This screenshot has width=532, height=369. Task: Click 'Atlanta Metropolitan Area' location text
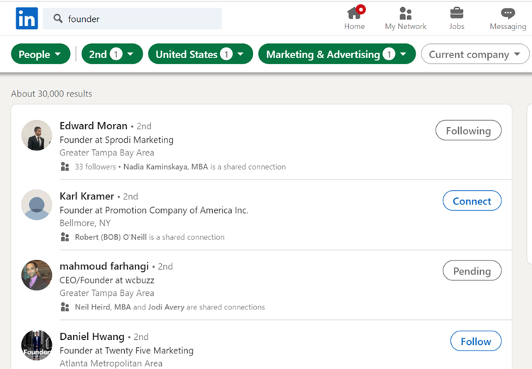click(111, 363)
